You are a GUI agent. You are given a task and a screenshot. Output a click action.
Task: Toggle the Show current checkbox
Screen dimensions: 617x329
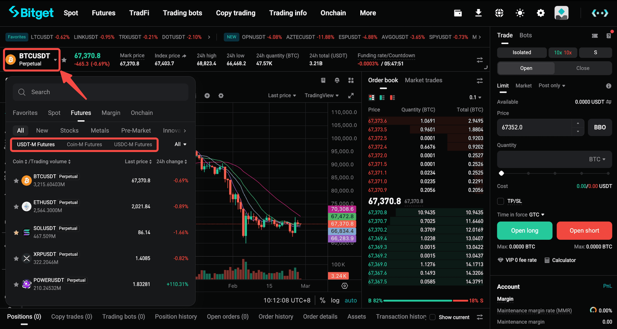click(432, 317)
